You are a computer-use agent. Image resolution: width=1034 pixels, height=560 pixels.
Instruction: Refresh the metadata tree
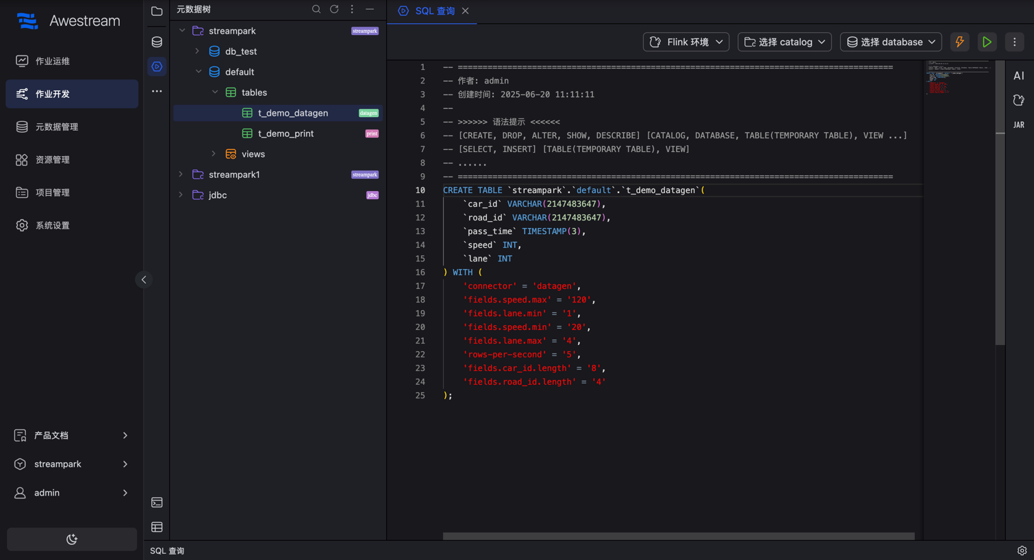[334, 10]
